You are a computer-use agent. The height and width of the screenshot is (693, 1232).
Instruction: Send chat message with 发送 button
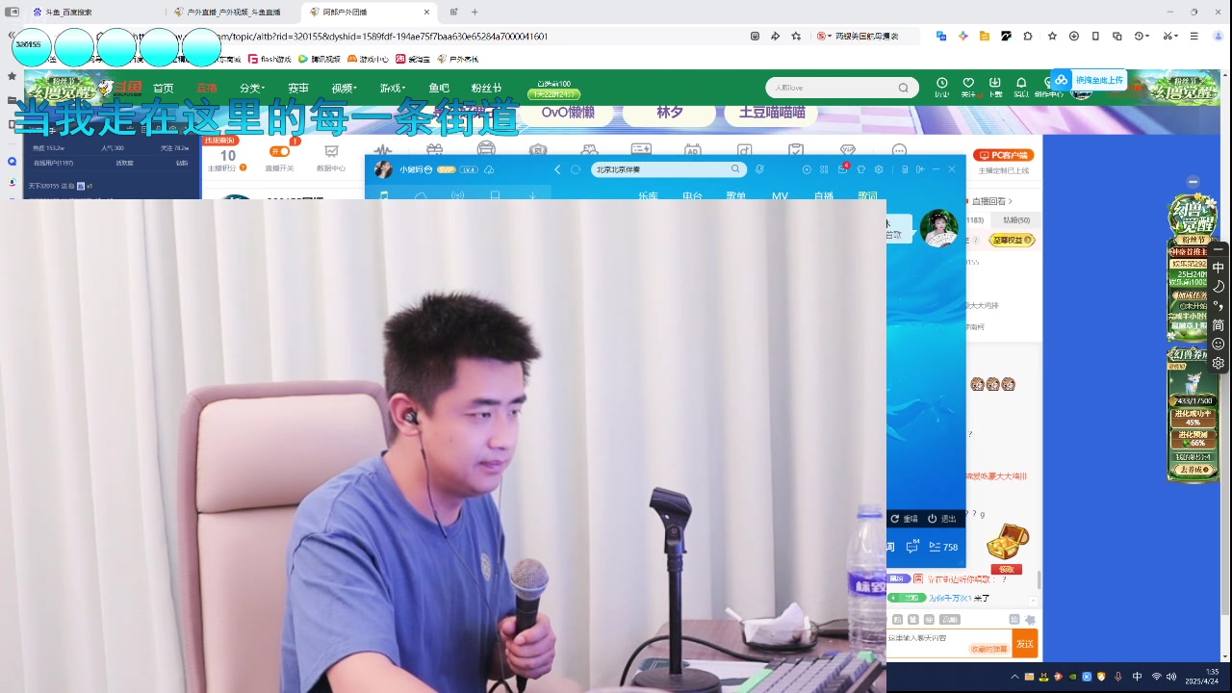[x=1025, y=644]
